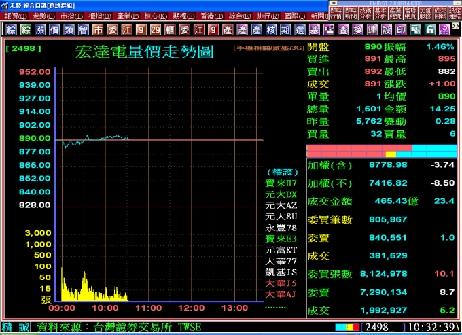Image resolution: width=462 pixels, height=335 pixels.
Task: Open the 香港(H) menu
Action: point(211,16)
